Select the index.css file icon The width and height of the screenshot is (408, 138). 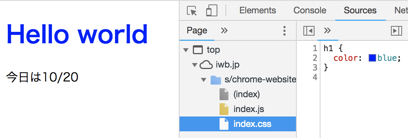coord(224,124)
